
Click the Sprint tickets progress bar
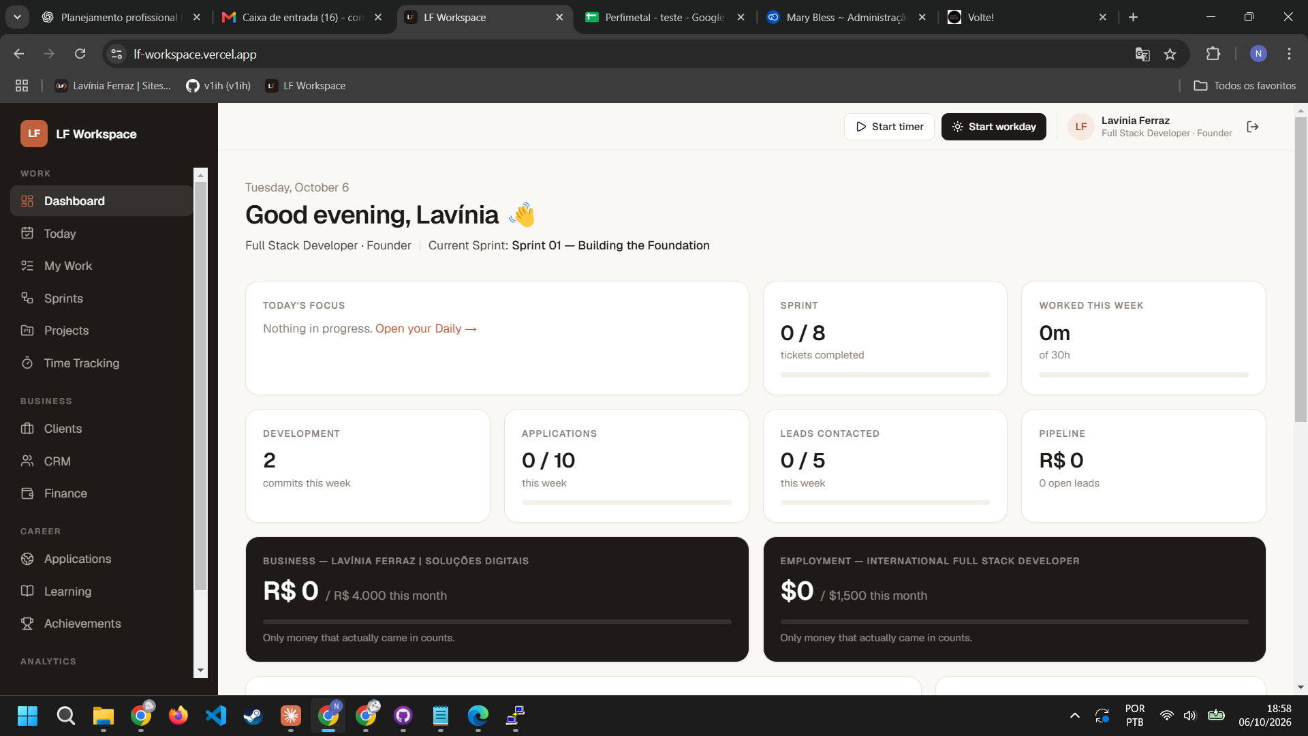(885, 375)
